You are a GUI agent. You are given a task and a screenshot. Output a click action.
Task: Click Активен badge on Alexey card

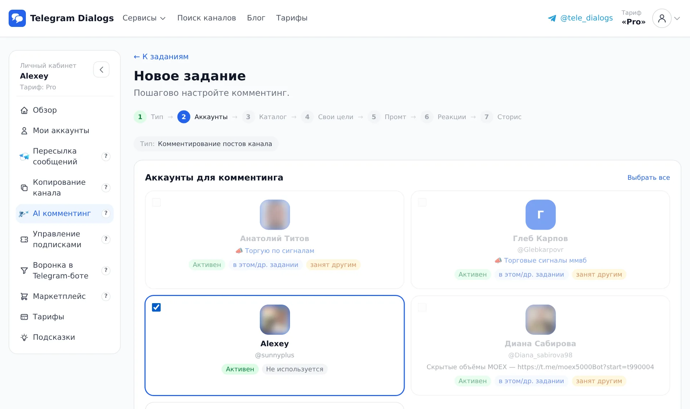coord(240,369)
